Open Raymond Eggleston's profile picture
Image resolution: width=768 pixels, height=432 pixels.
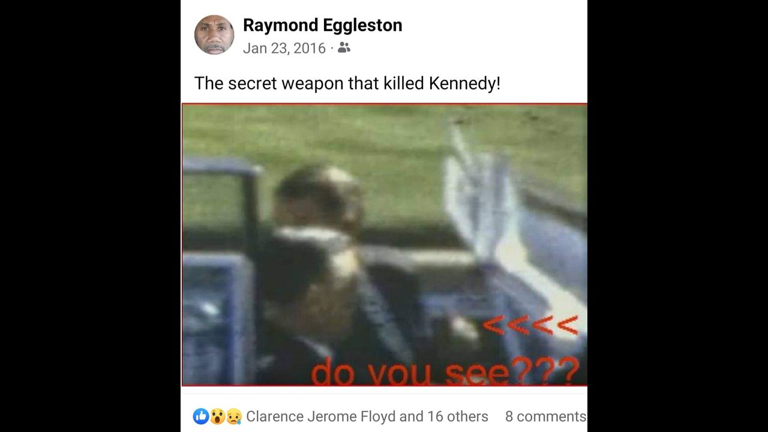pos(214,35)
